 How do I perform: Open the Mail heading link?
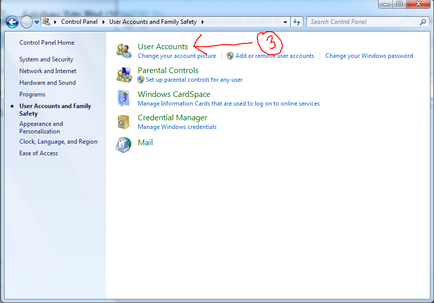(145, 143)
